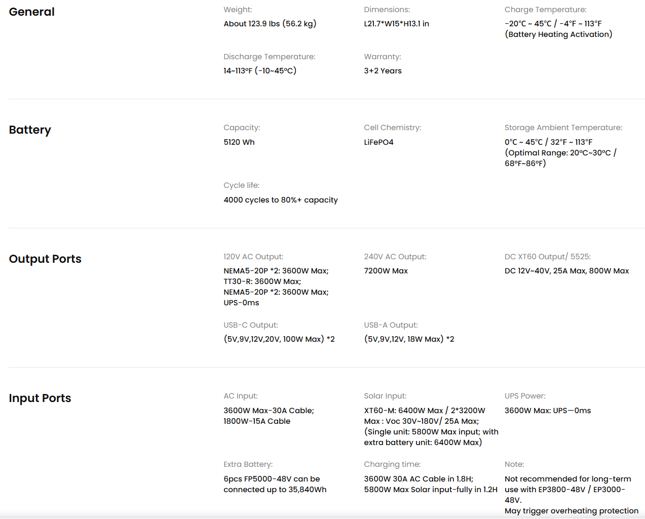This screenshot has width=645, height=519.
Task: Click the DC XT60 Output/ 5525 label
Action: [x=548, y=257]
